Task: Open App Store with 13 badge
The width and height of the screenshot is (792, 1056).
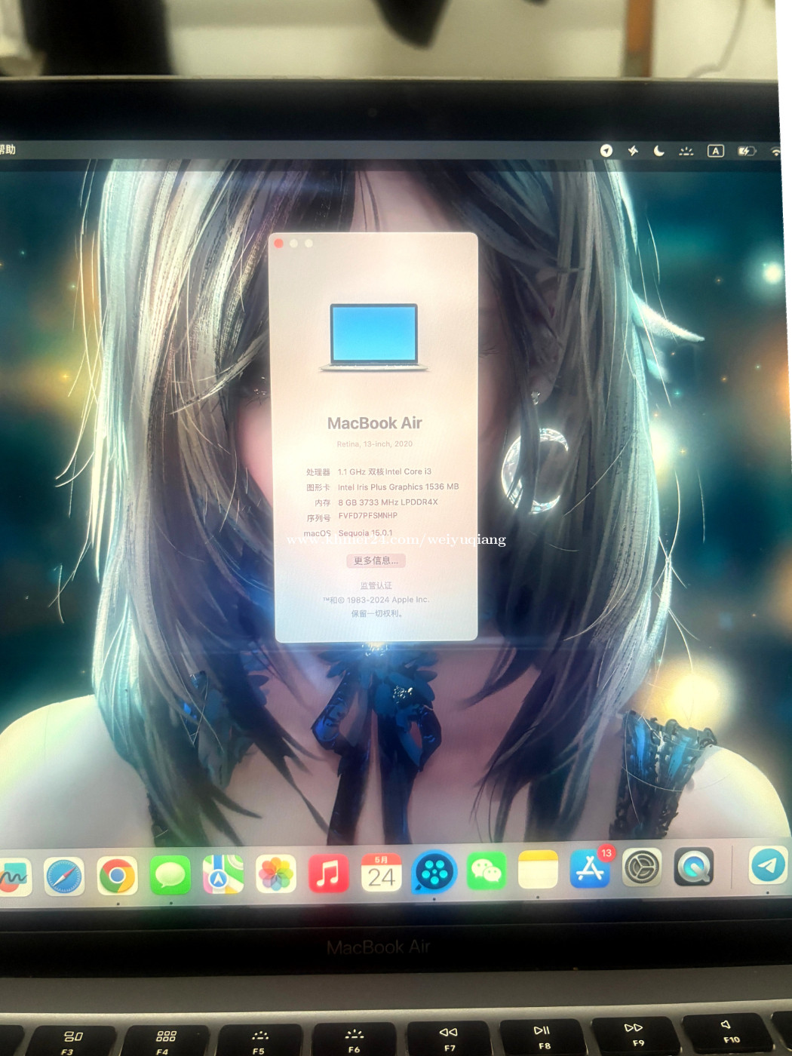Action: tap(591, 869)
